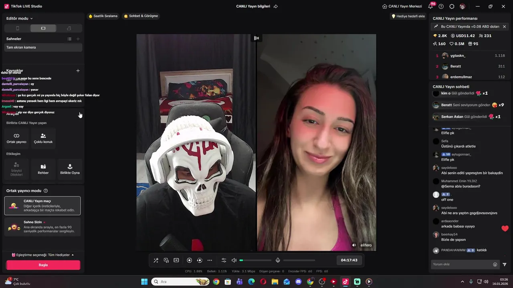Click the dashed-circle replay record icon
This screenshot has height=288, width=513.
pyautogui.click(x=200, y=260)
